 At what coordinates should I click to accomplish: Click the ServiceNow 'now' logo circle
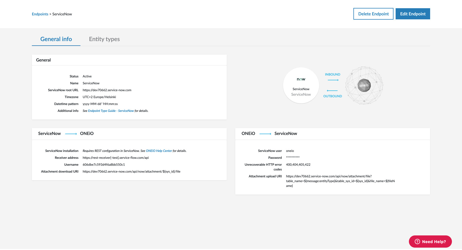(301, 85)
